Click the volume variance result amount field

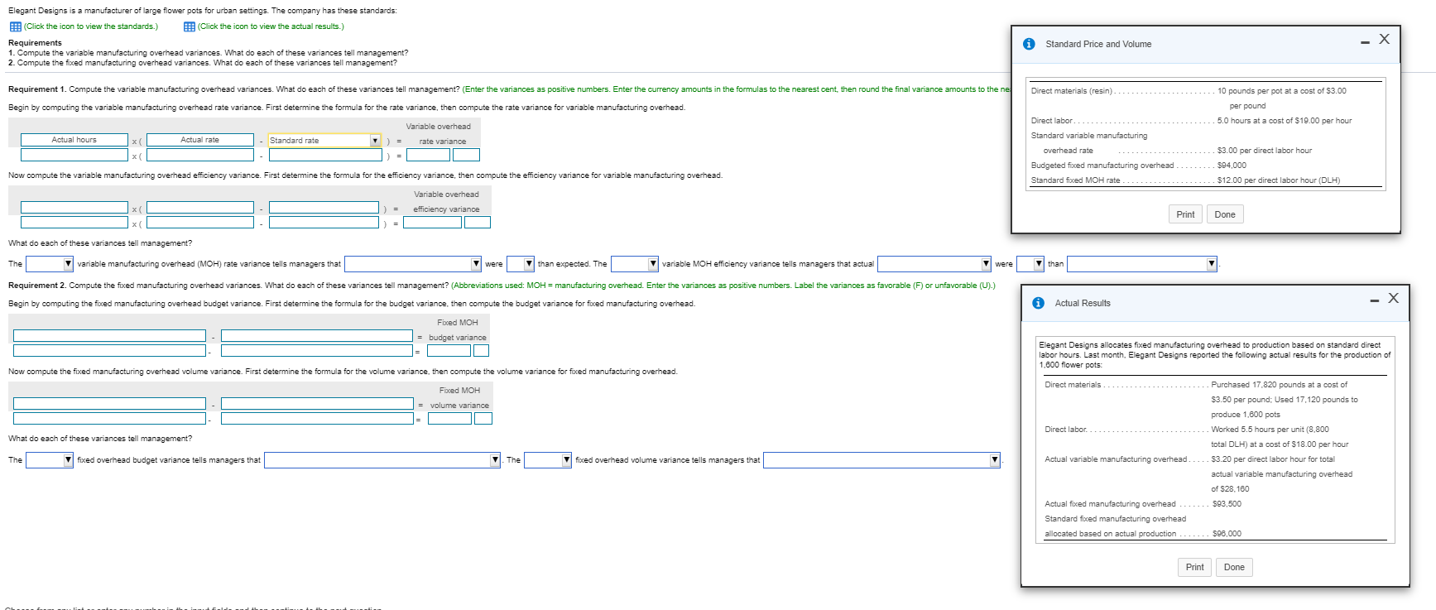[449, 419]
